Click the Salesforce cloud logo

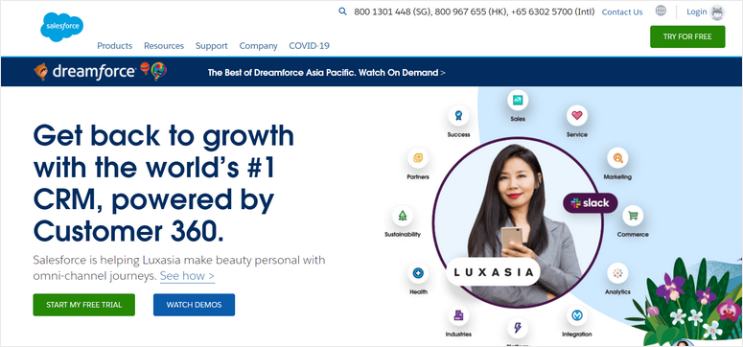tap(62, 27)
